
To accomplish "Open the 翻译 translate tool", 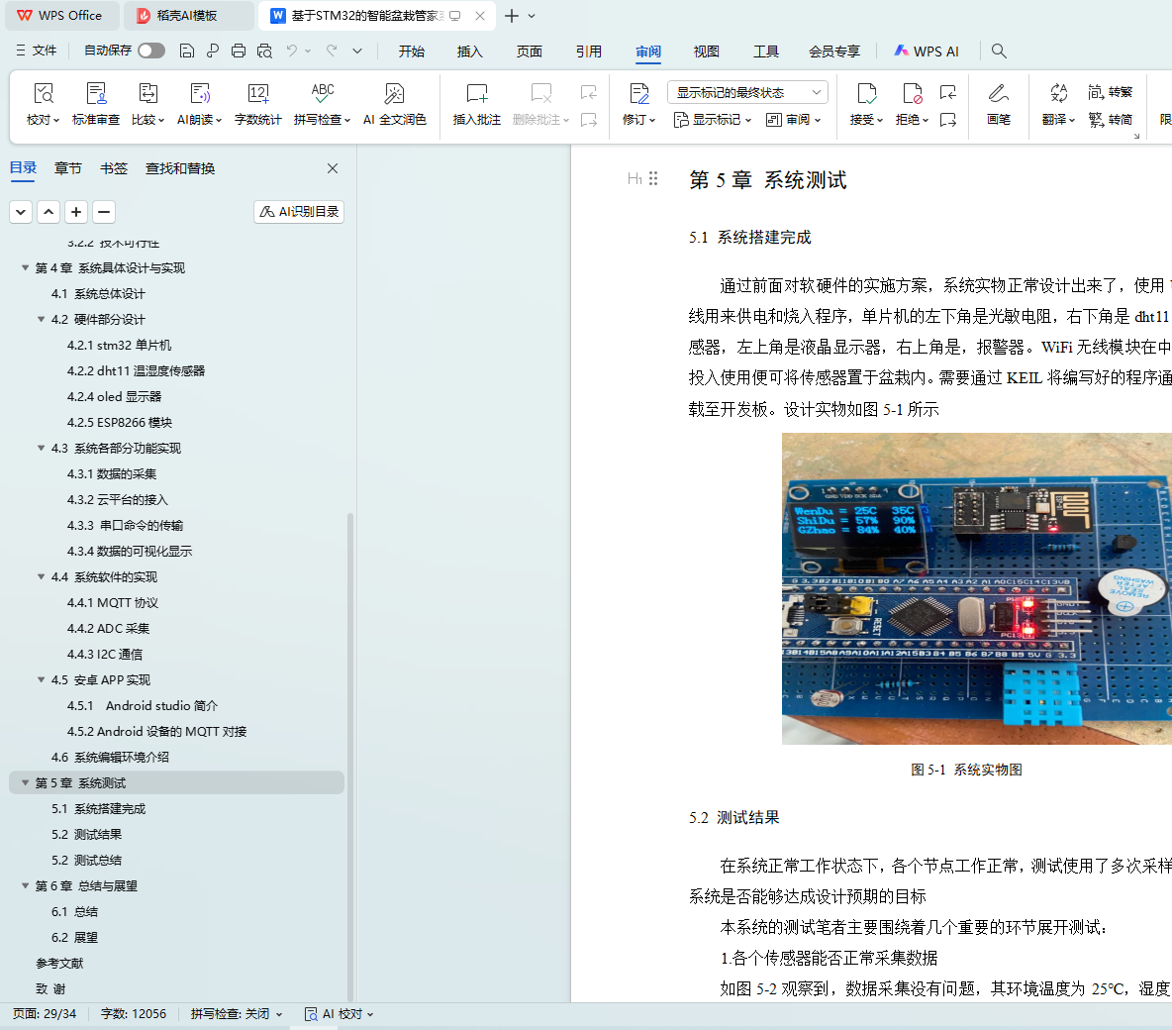I will click(x=1058, y=94).
